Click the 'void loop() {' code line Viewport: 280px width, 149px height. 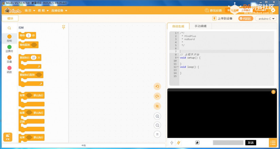189,67
